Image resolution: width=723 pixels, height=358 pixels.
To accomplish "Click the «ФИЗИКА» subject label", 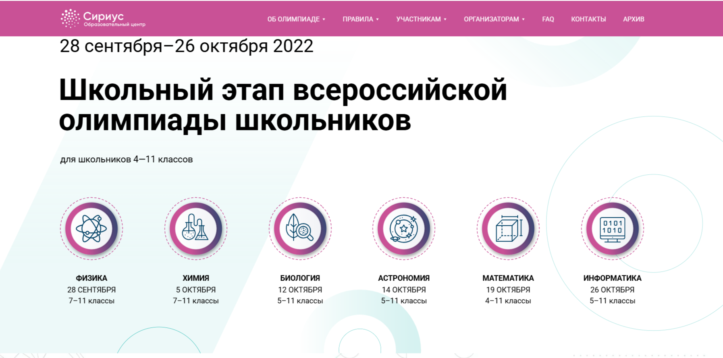I will pos(91,278).
